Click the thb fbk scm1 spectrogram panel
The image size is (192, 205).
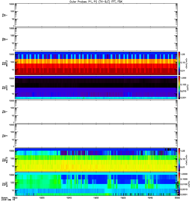pyautogui.click(x=96, y=88)
